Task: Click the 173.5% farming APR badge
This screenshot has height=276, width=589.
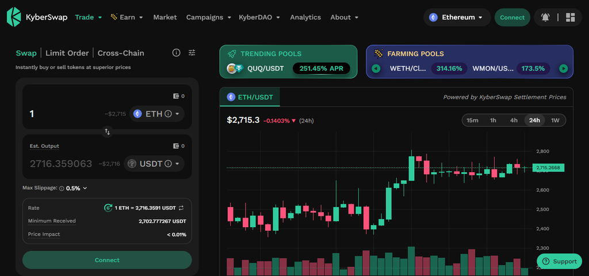Action: click(533, 68)
